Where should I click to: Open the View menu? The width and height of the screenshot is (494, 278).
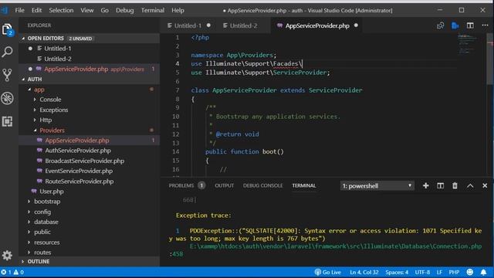87,10
